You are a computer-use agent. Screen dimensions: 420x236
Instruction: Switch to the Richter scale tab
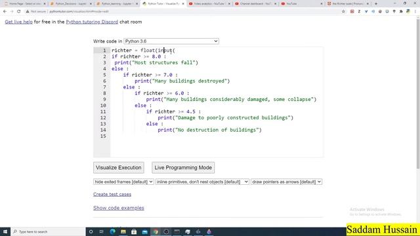[x=348, y=4]
